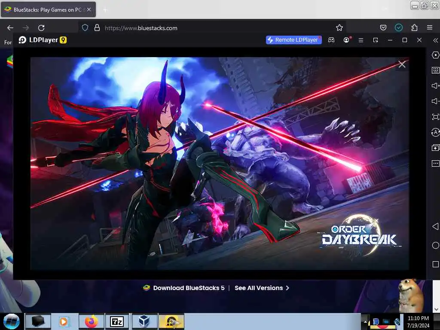
Task: Click the tracking protection shield icon
Action: [x=85, y=27]
